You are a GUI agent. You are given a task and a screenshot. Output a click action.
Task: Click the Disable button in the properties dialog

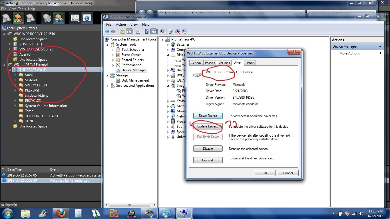(208, 149)
